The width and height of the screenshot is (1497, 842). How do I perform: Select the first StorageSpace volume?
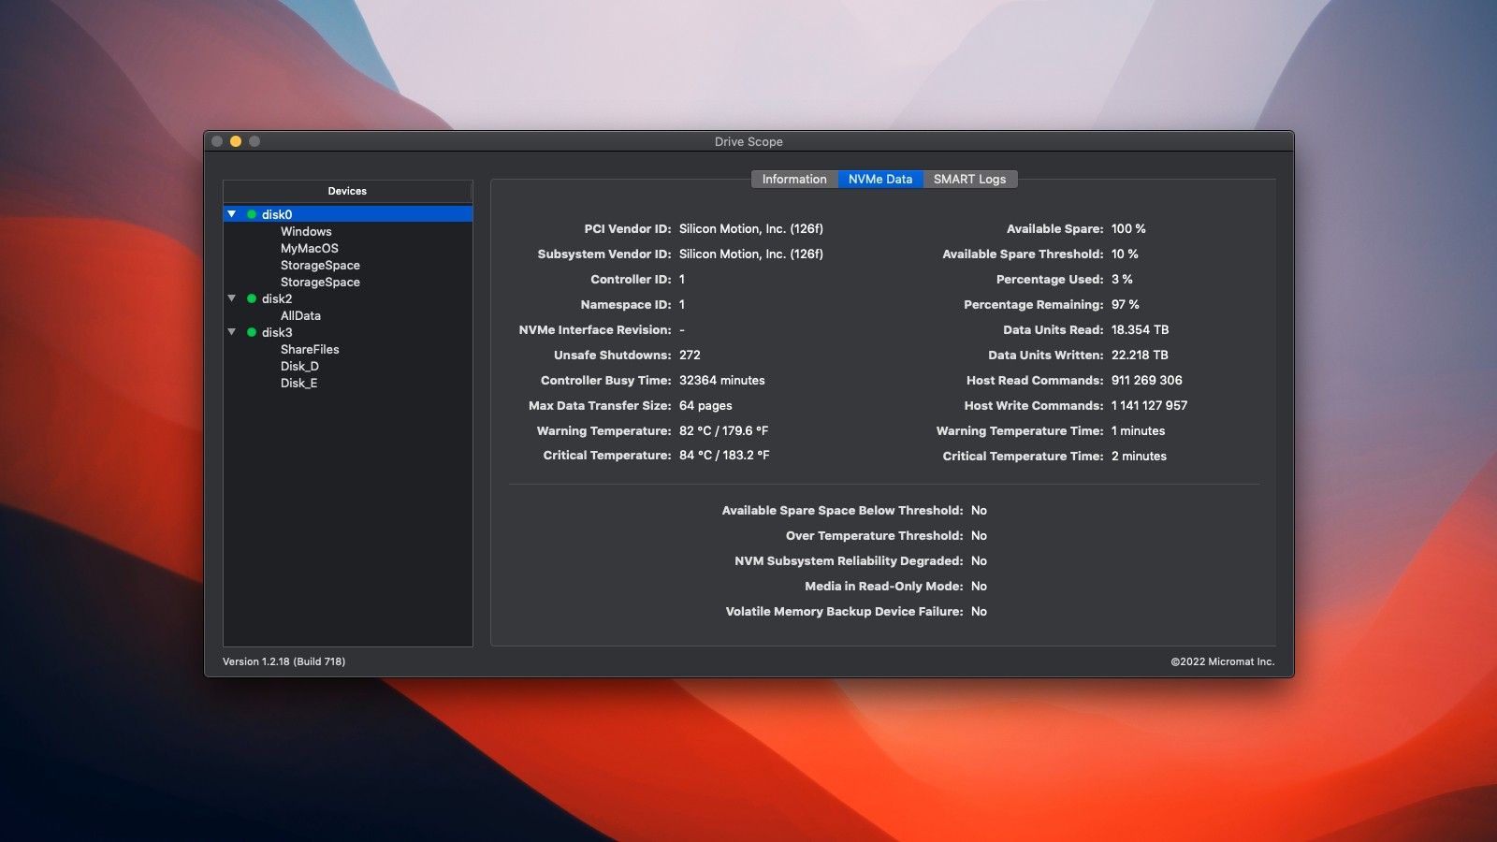pyautogui.click(x=321, y=265)
